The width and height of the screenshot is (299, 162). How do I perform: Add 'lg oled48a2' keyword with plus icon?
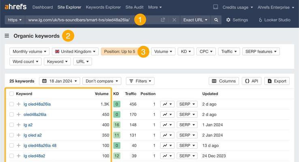coord(19,156)
